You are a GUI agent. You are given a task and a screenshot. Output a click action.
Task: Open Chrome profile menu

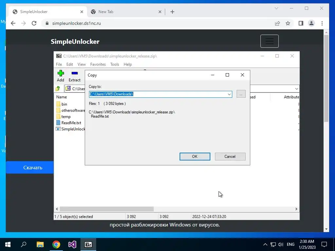pos(311,23)
